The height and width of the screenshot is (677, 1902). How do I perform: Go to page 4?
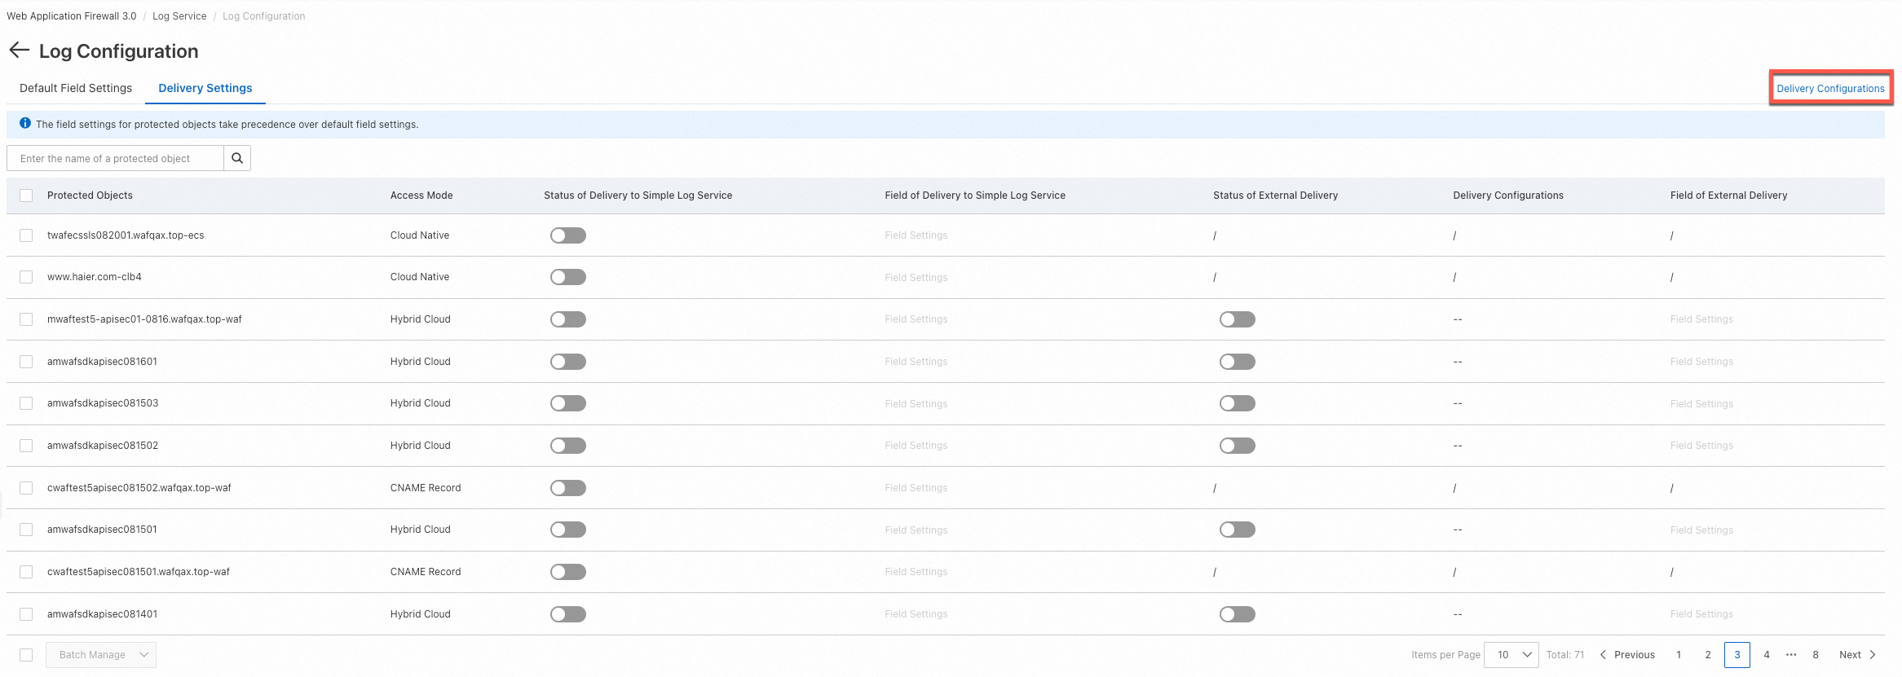pos(1767,655)
